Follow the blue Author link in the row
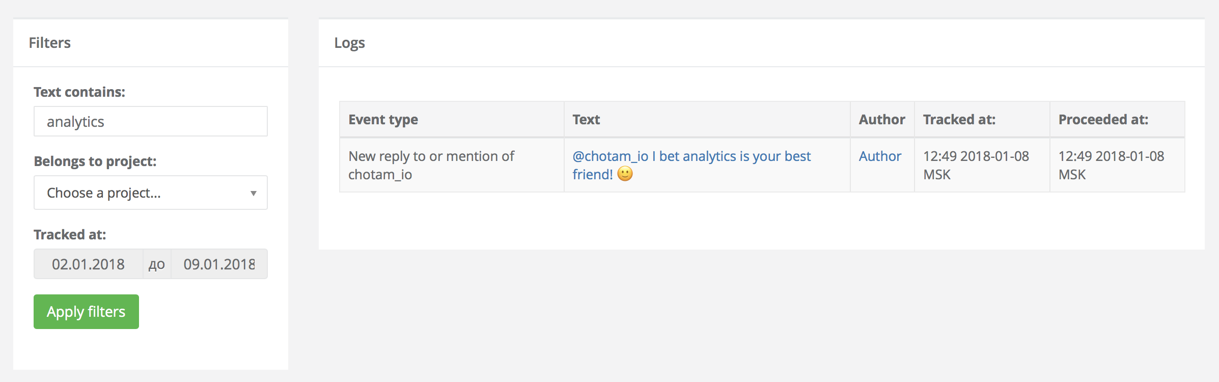The height and width of the screenshot is (382, 1219). 879,156
